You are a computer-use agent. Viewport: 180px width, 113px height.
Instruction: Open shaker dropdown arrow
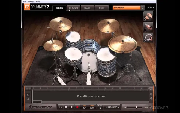click(x=145, y=30)
